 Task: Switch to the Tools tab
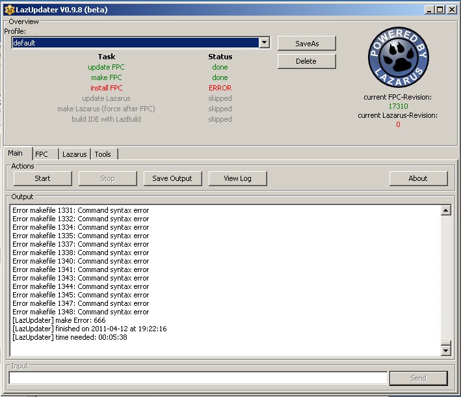[103, 154]
